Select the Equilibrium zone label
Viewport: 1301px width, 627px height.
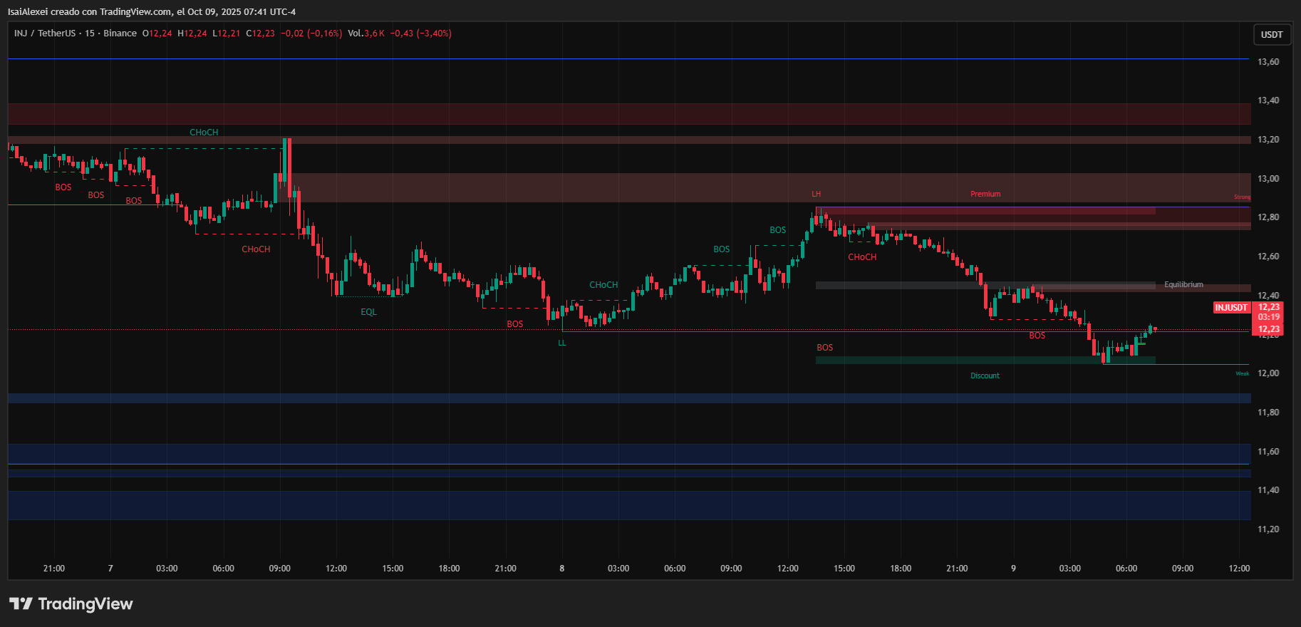tap(1183, 284)
